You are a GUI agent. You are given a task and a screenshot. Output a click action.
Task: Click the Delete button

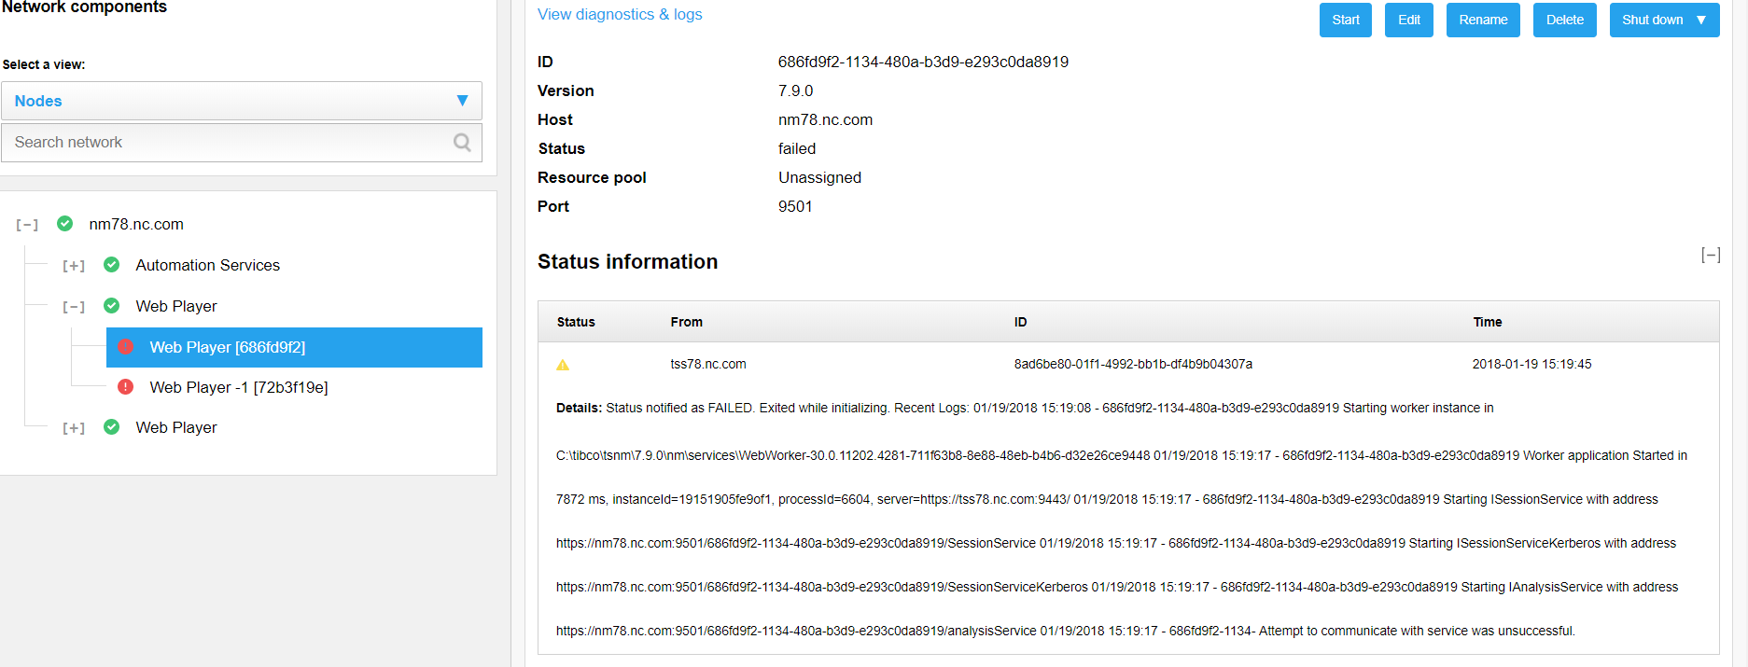point(1564,20)
